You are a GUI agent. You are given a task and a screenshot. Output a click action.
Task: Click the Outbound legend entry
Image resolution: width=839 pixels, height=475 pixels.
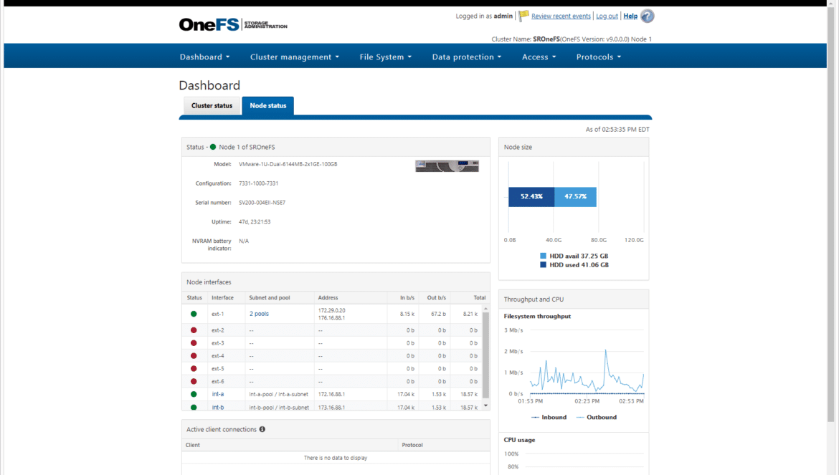click(x=597, y=417)
